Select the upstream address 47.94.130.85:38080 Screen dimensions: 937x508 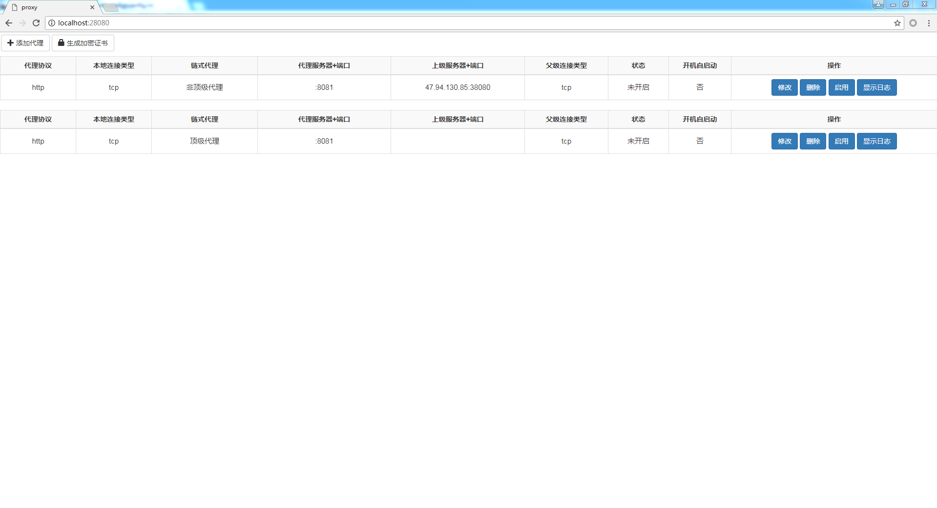tap(458, 87)
